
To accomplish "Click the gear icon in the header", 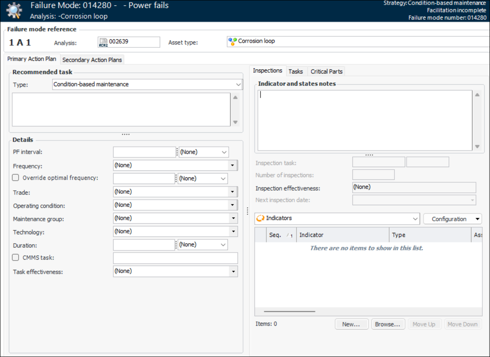I will point(14,11).
